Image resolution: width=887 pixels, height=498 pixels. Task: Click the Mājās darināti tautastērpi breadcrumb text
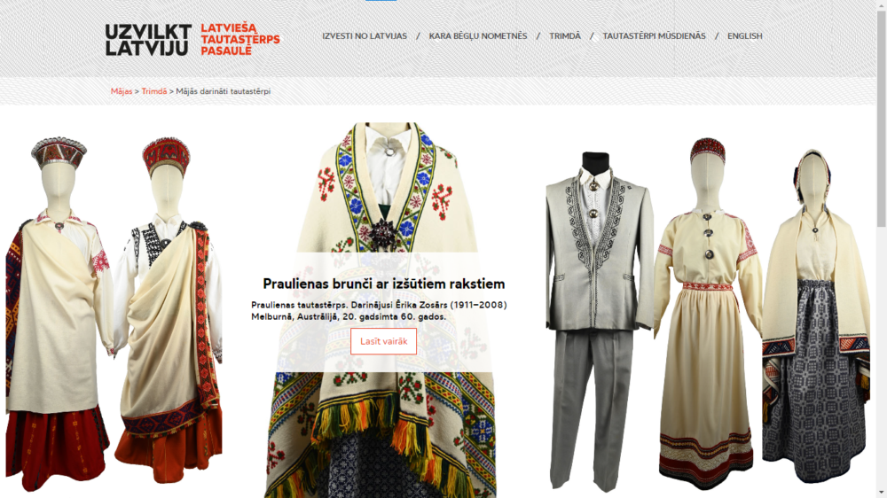[x=223, y=91]
